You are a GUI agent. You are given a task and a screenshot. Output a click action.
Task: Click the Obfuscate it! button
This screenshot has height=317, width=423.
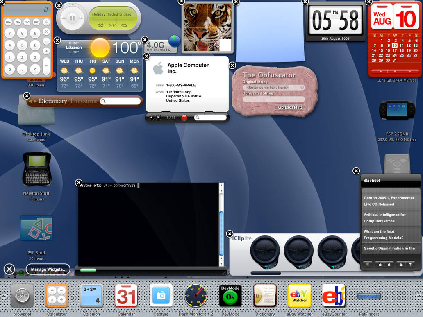290,107
